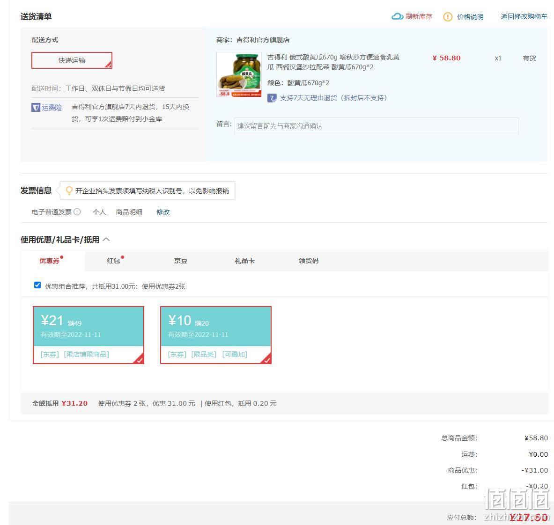Click the 运费 ¥0.00 value
This screenshot has height=525, width=554.
(539, 454)
